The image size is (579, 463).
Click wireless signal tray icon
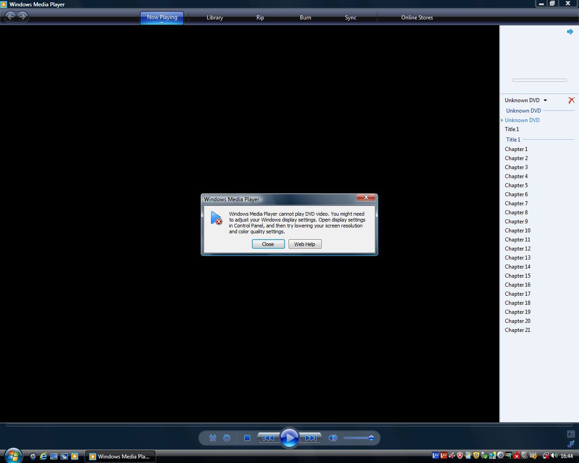point(525,455)
